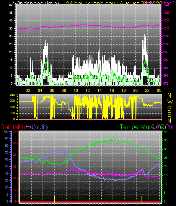The image size is (176, 206).
Task: Click the 985 barometer axis value
Action: pos(166,68)
